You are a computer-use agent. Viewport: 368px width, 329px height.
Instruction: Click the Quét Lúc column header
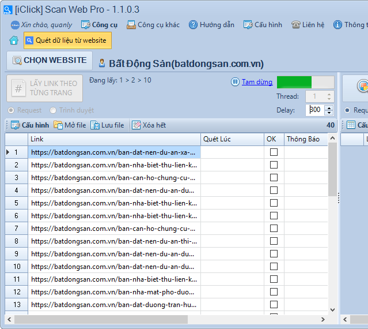[232, 139]
